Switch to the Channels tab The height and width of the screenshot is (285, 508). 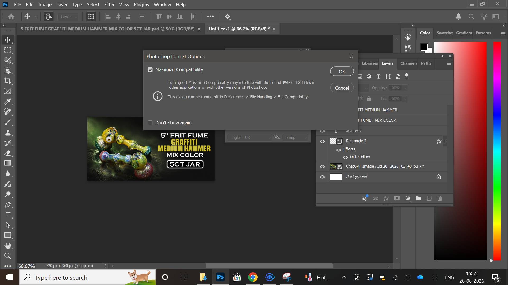pos(409,63)
